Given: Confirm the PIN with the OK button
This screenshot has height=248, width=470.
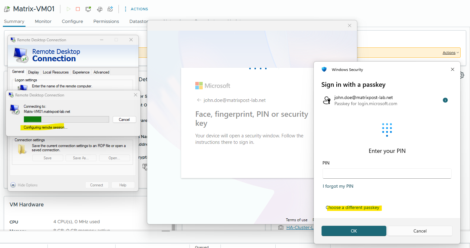Looking at the screenshot, I should [354, 231].
